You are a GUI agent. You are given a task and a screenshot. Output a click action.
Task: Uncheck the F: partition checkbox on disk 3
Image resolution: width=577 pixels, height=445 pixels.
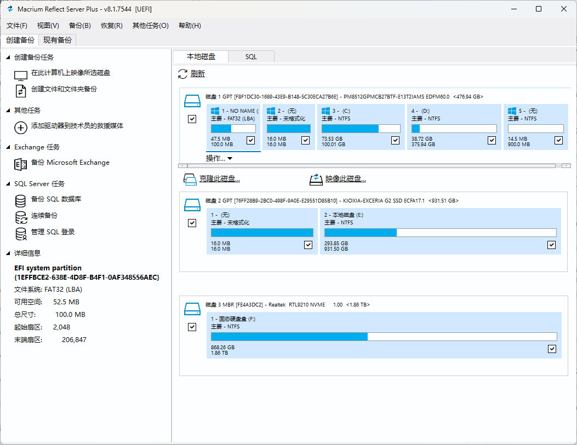552,349
